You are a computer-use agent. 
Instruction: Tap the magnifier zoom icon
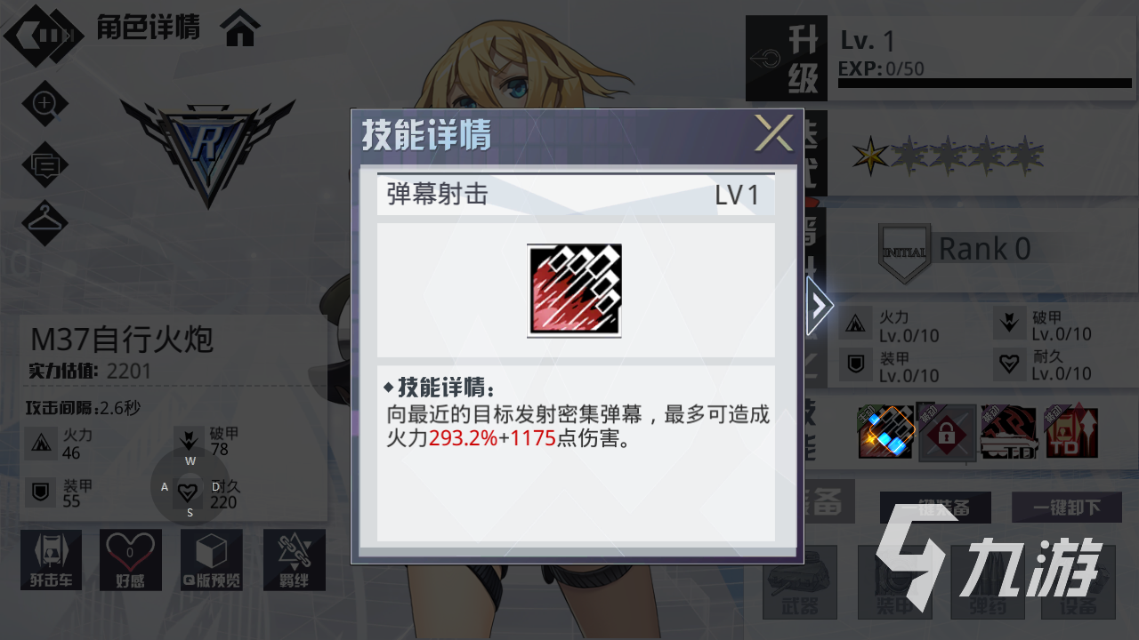[x=44, y=104]
